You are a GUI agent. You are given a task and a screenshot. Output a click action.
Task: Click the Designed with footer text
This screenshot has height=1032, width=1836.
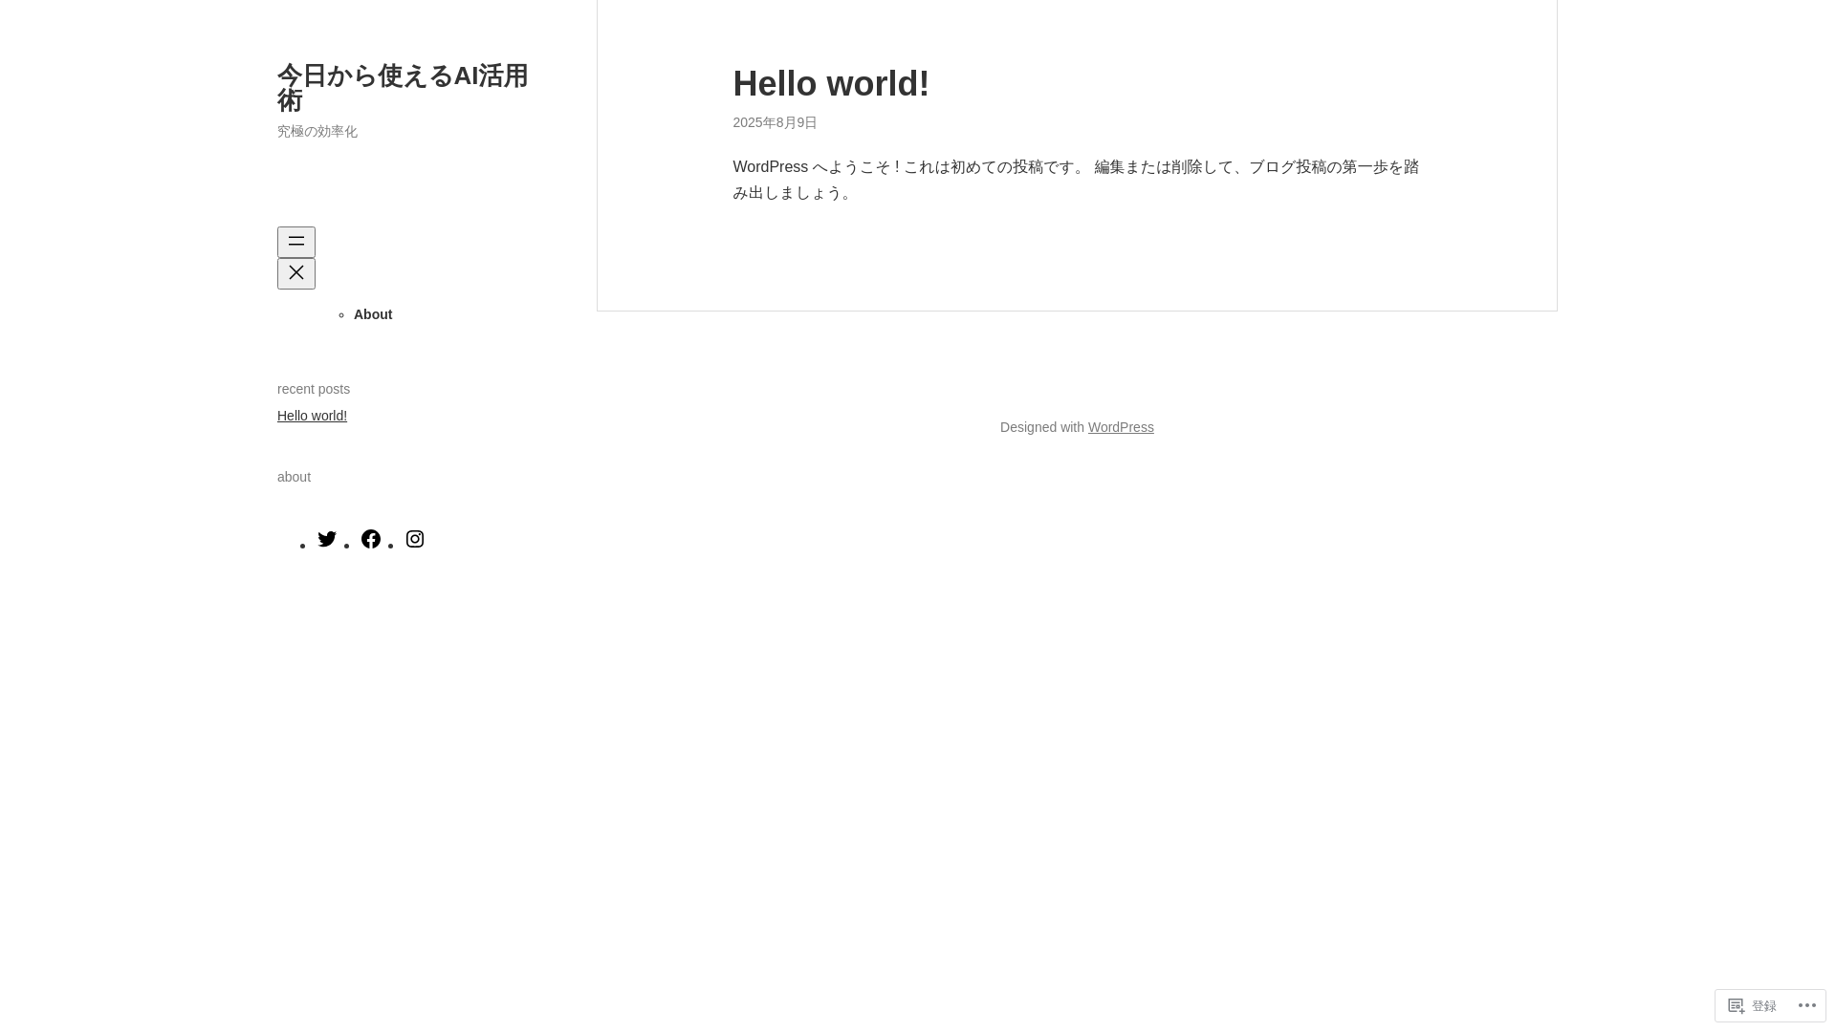[1042, 427]
